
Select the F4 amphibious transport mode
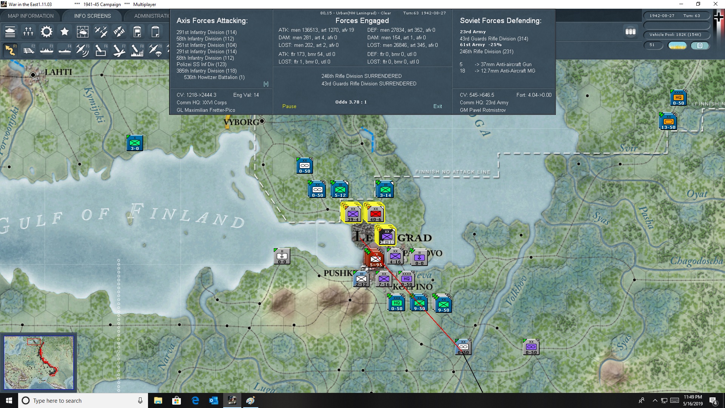click(65, 50)
